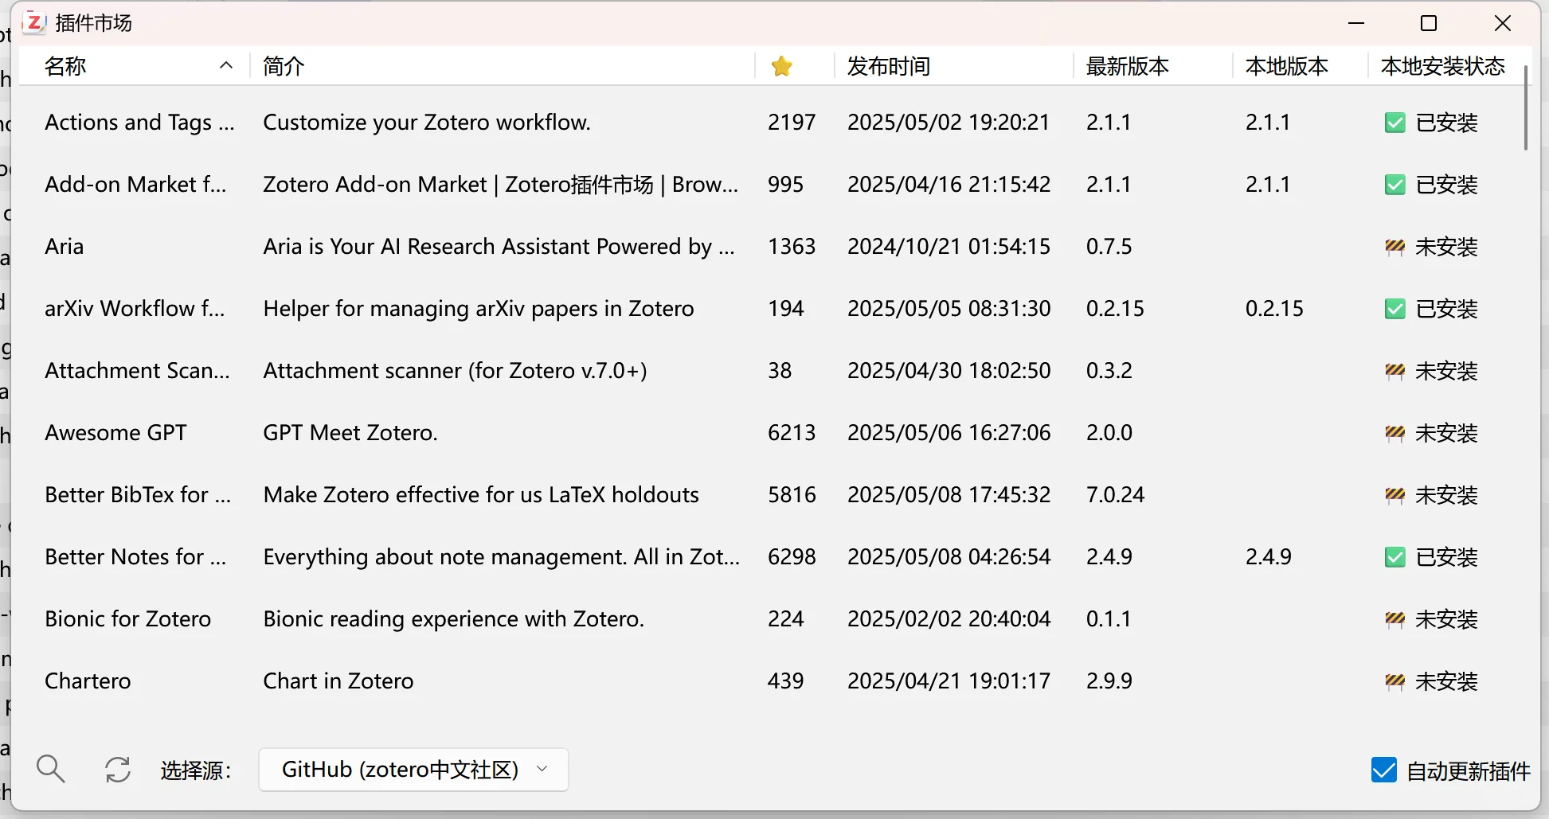Viewport: 1549px width, 819px height.
Task: Open the 选择源 source dropdown
Action: click(413, 769)
